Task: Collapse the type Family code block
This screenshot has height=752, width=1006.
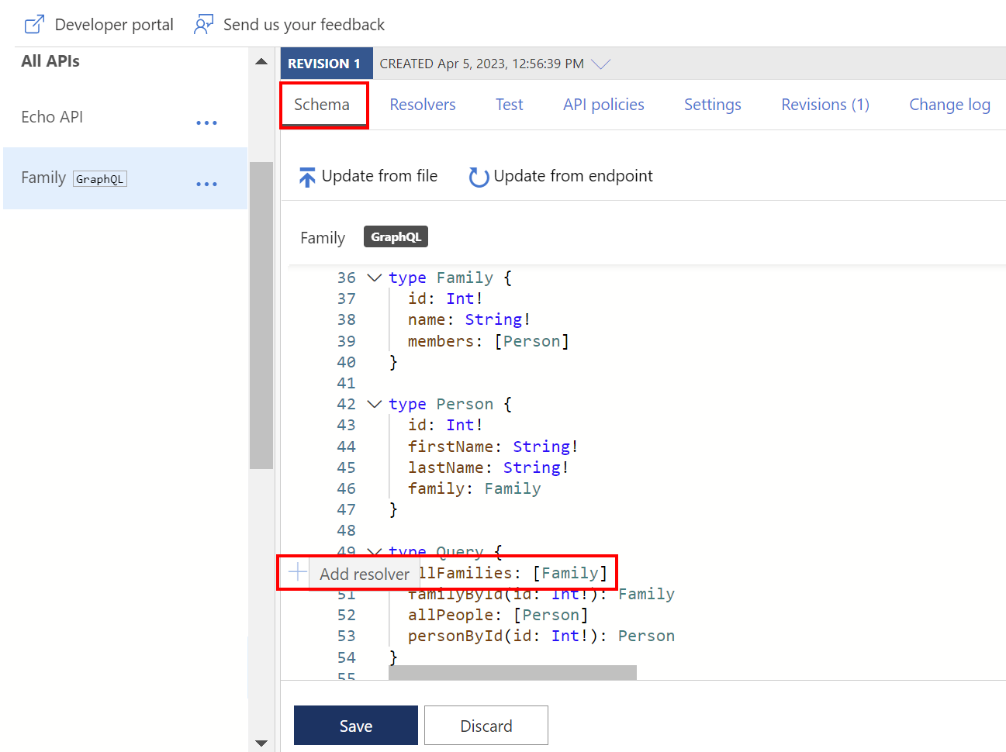Action: coord(375,278)
